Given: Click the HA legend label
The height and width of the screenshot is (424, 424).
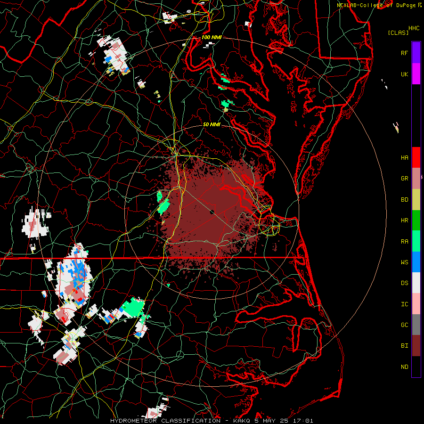Looking at the screenshot, I should (404, 158).
